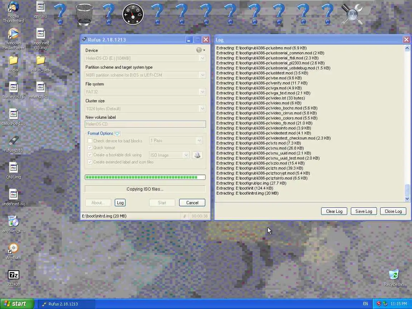Viewport: 412px width, 309px height.
Task: Click the select ISO disc drive button
Action: click(197, 155)
